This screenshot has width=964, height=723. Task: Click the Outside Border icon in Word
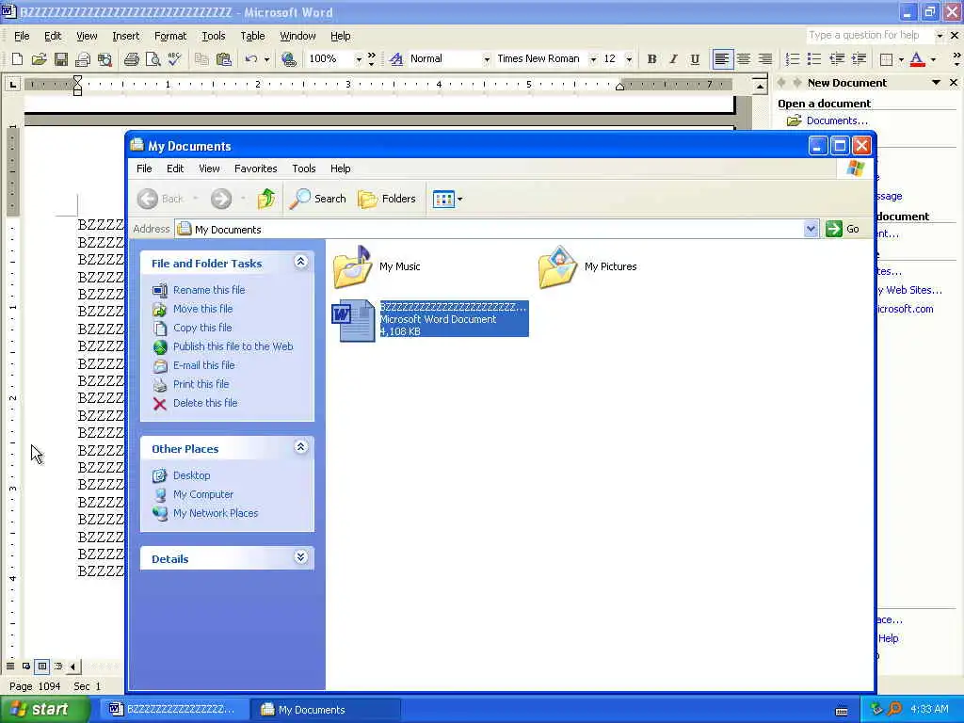pyautogui.click(x=886, y=59)
